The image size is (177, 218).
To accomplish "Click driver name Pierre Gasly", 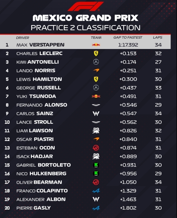I will 33,208.
